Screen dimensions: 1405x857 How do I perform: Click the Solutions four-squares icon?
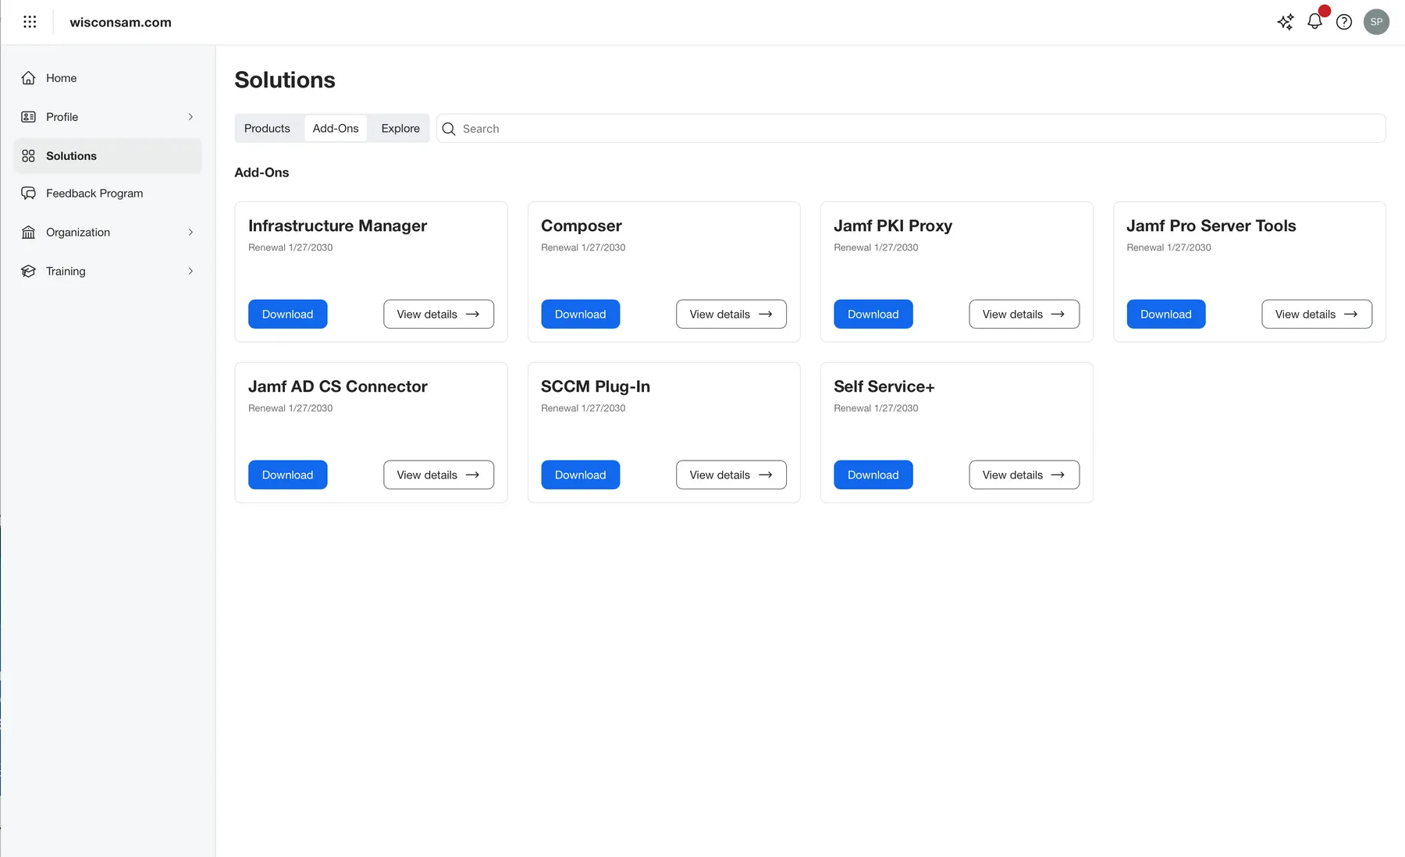29,156
